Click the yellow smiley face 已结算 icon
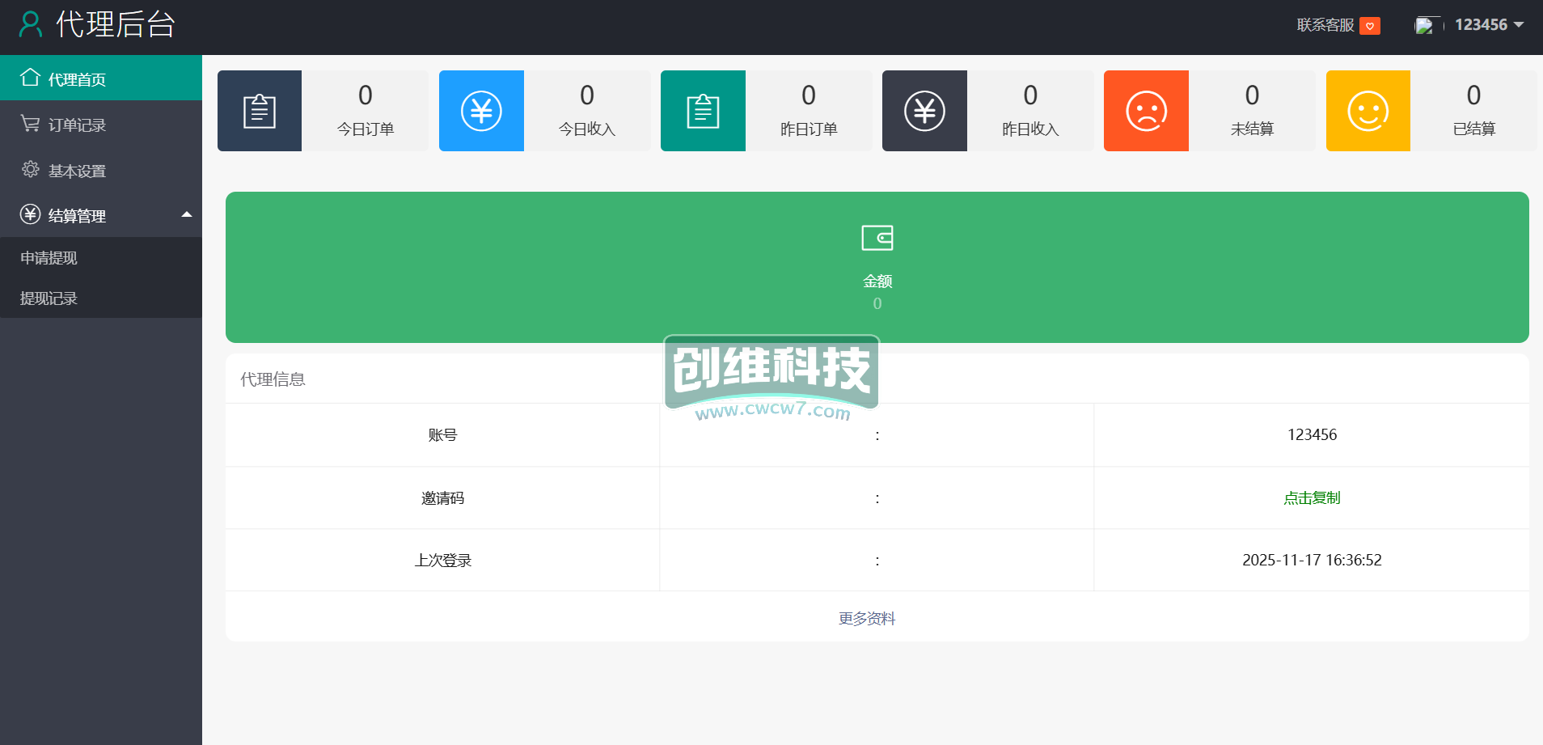The image size is (1543, 745). click(x=1368, y=111)
